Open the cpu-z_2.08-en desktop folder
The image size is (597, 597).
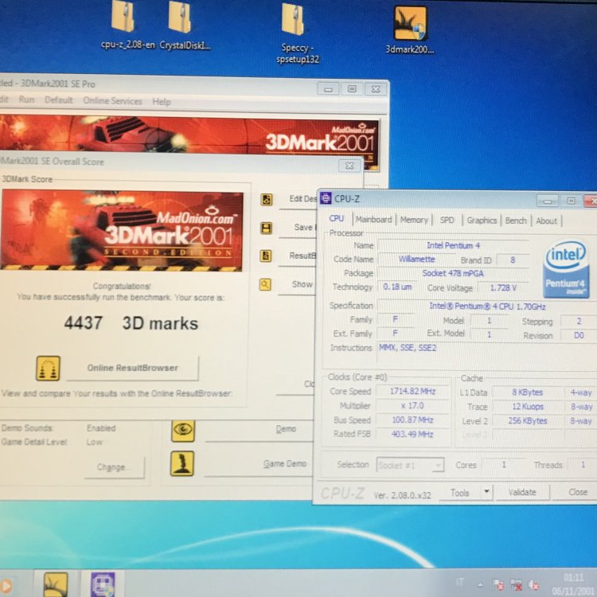pyautogui.click(x=123, y=16)
